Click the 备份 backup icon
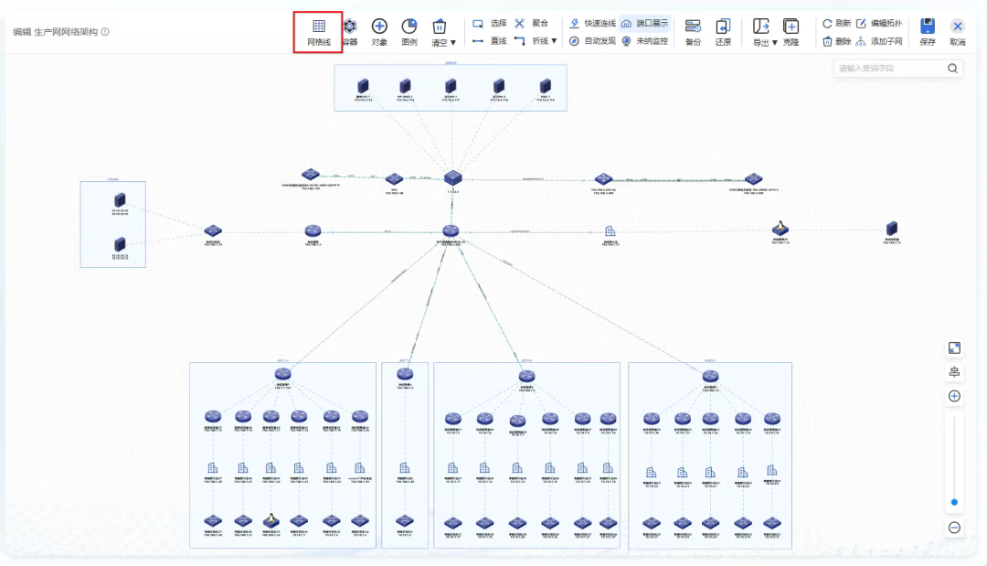Screen dimensions: 987x566 coord(693,31)
